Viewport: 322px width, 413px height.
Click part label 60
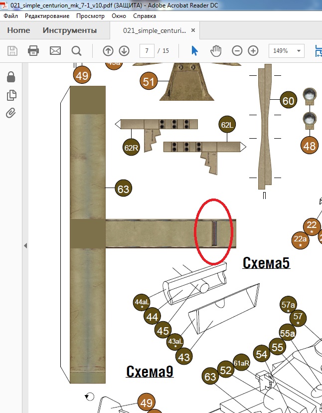pyautogui.click(x=288, y=100)
